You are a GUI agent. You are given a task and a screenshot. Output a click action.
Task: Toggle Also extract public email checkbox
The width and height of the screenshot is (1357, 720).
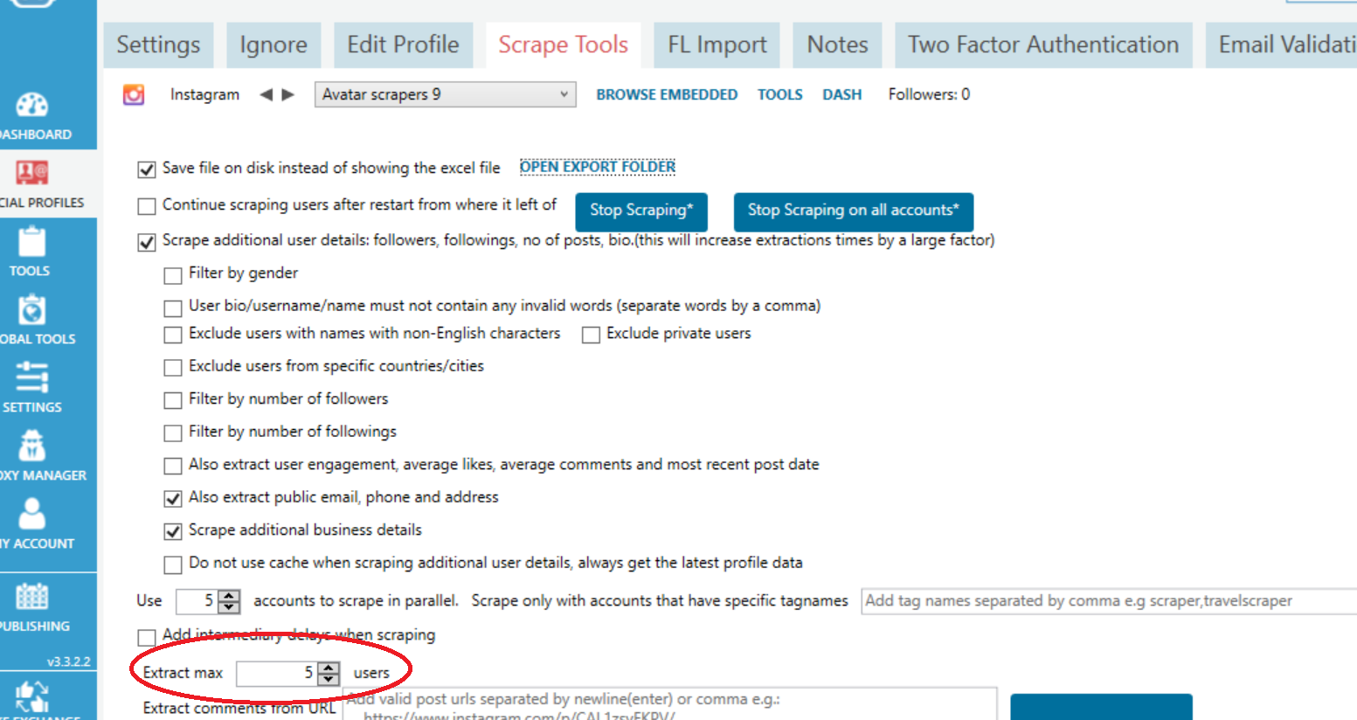click(x=173, y=498)
